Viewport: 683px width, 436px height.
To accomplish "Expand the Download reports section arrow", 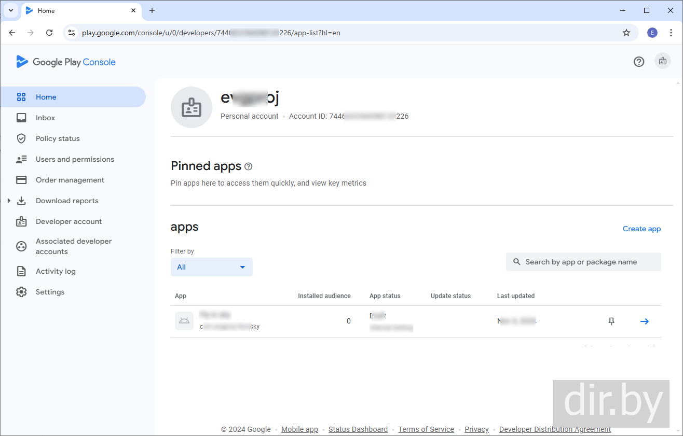I will coord(9,201).
